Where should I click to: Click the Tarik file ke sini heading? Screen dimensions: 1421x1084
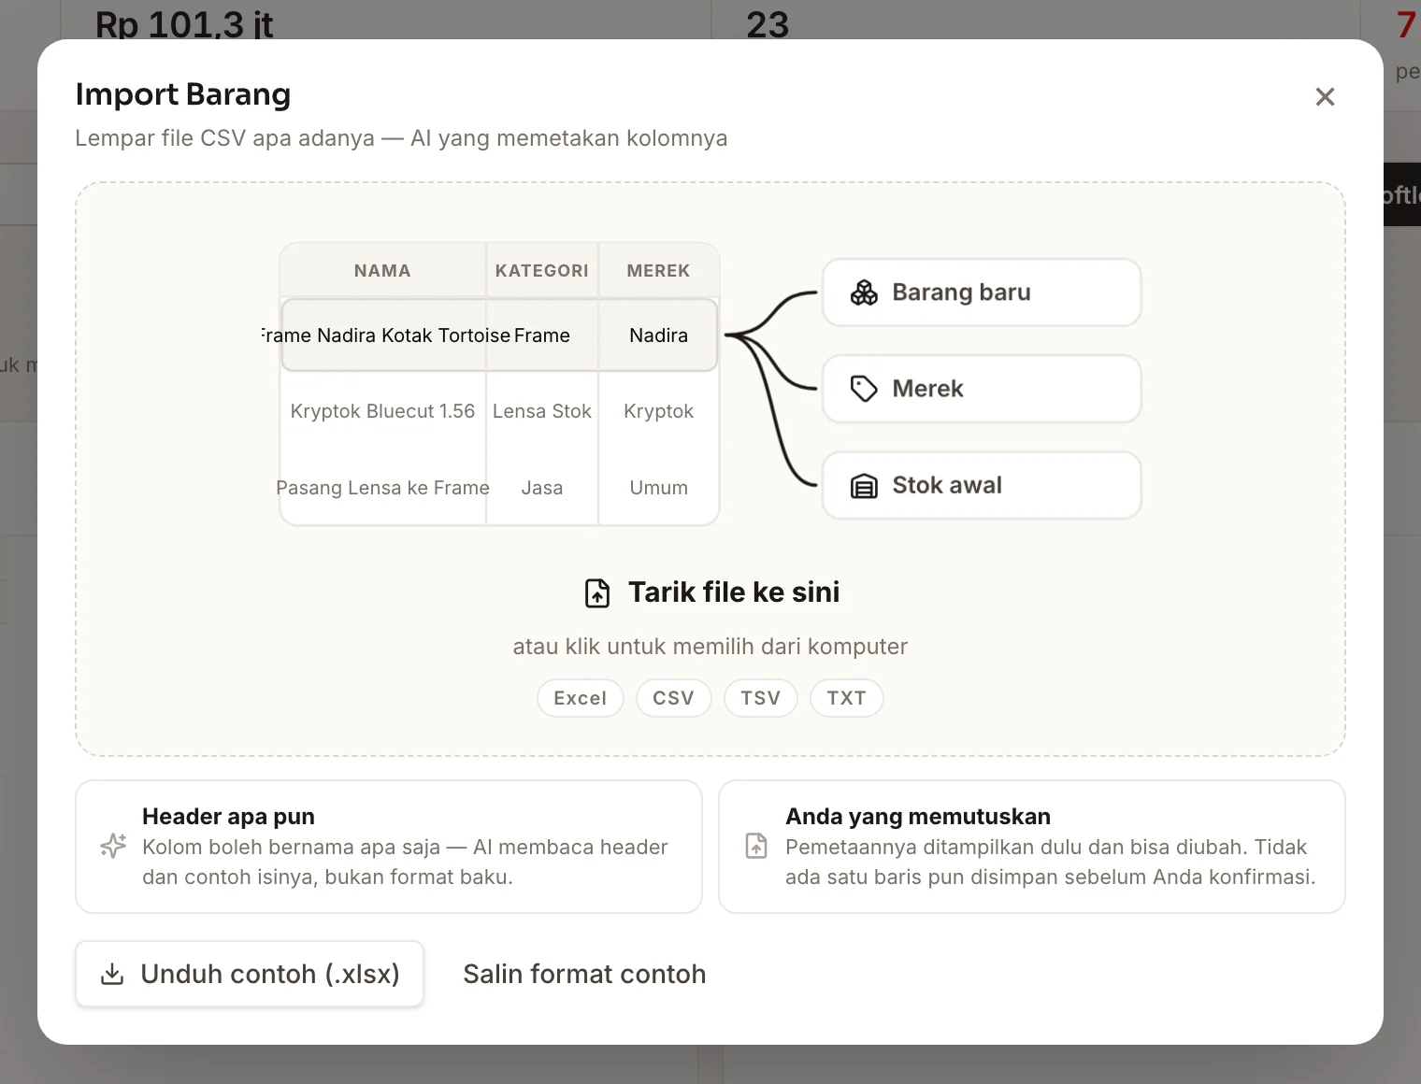pyautogui.click(x=734, y=592)
